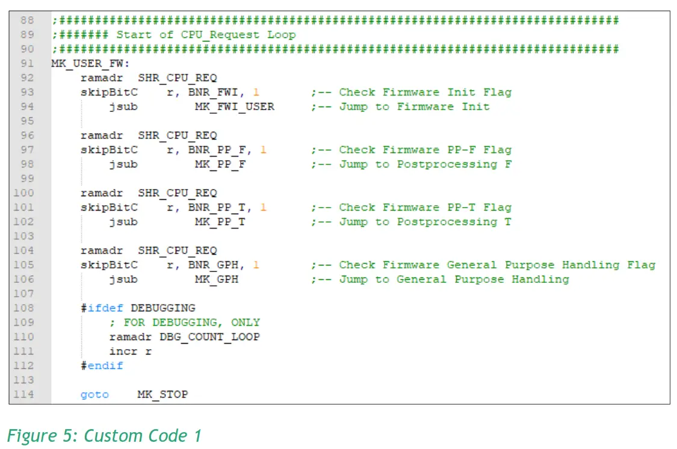This screenshot has height=449, width=677.
Task: Click 'Check Firmware PP-T Flag' comment
Action: tap(425, 208)
